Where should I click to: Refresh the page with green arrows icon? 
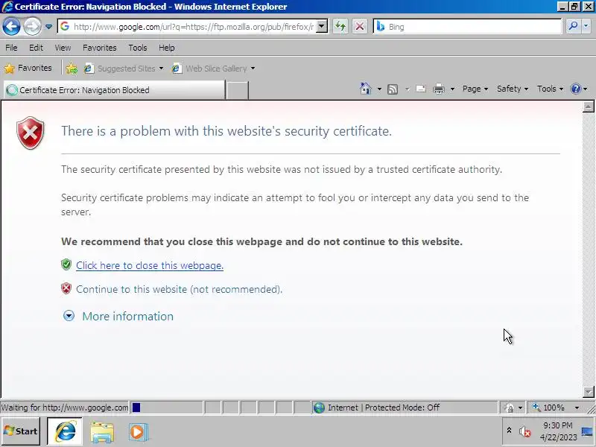(340, 27)
